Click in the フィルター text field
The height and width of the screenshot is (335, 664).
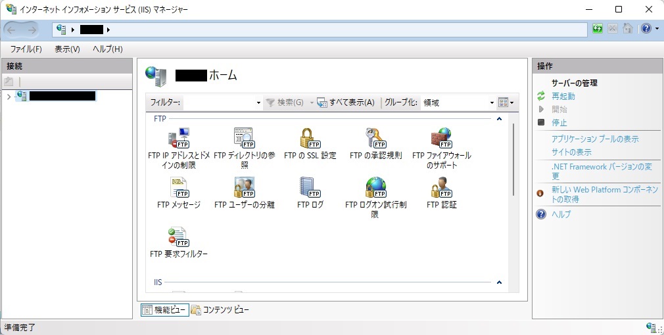click(219, 102)
